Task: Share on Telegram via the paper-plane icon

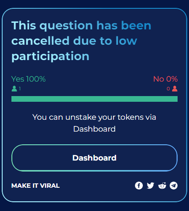Action: [174, 186]
